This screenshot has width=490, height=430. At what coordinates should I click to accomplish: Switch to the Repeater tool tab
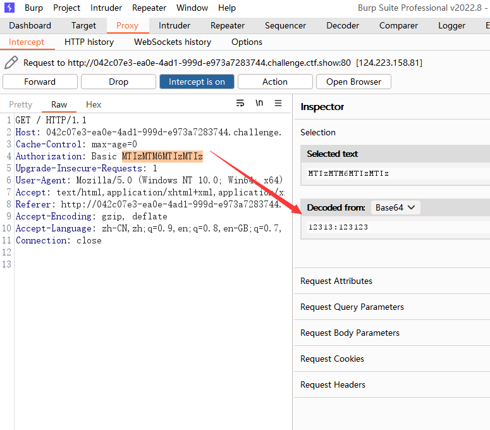[228, 26]
